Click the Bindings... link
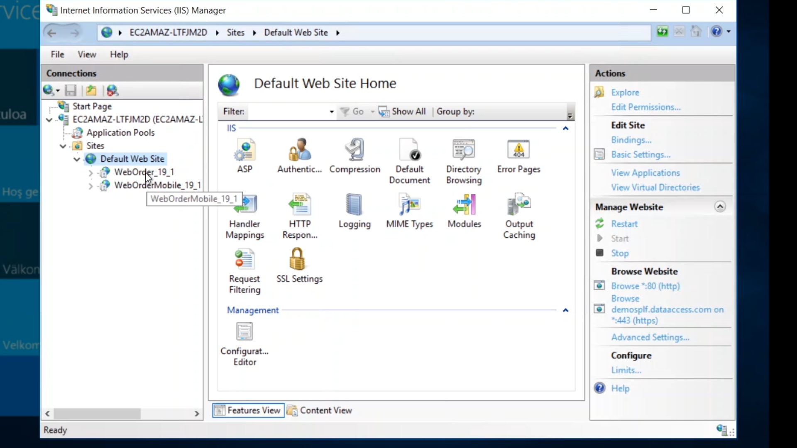The height and width of the screenshot is (448, 797). [x=631, y=140]
